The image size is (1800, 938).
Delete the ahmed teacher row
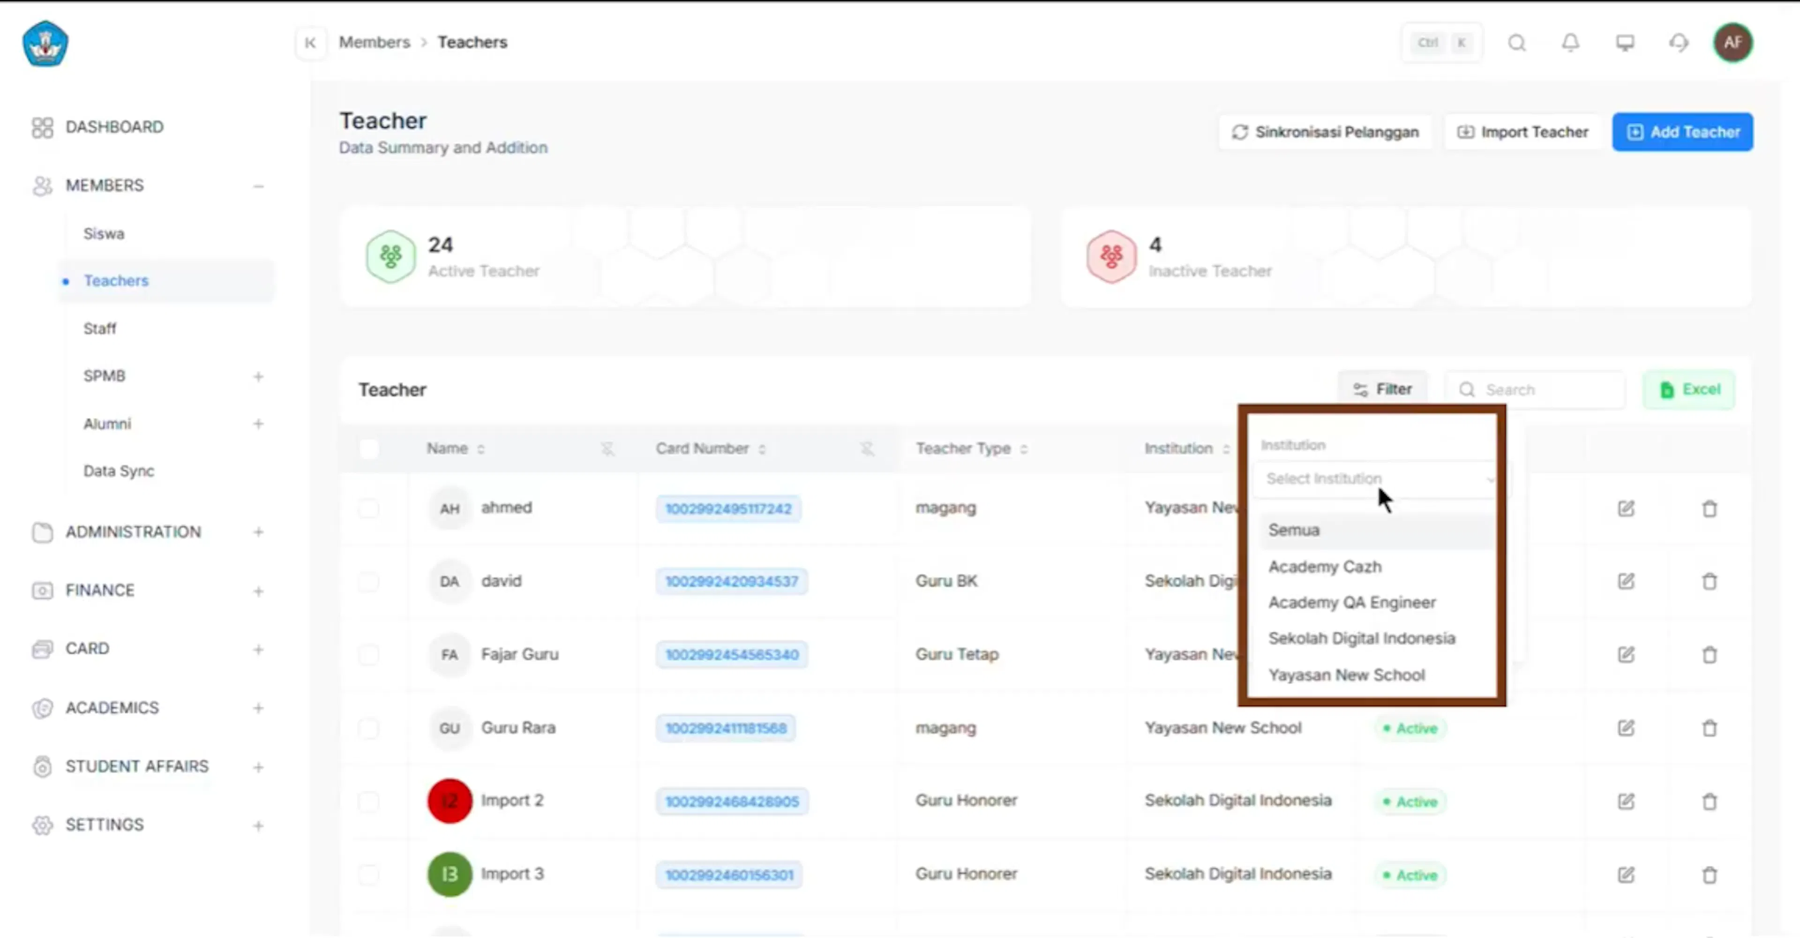pyautogui.click(x=1709, y=508)
